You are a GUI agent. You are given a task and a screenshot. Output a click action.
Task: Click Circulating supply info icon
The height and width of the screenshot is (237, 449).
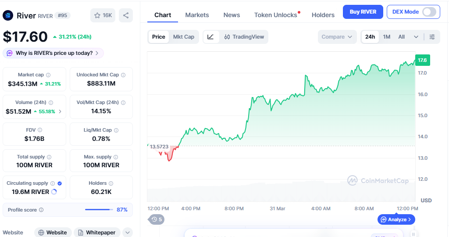coord(53,183)
